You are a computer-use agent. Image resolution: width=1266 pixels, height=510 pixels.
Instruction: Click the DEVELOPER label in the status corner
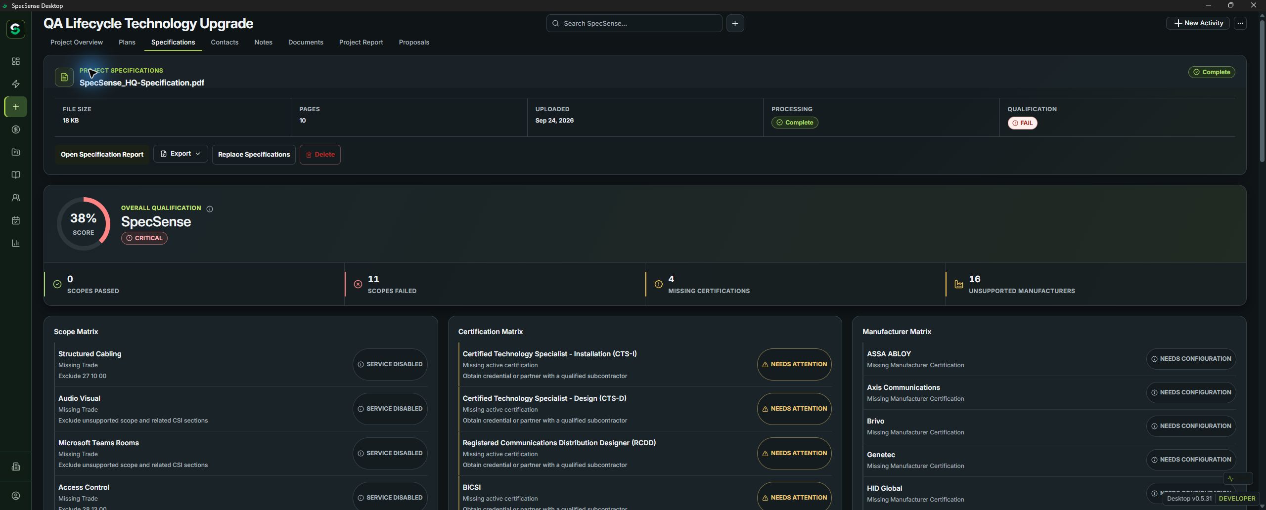1237,499
